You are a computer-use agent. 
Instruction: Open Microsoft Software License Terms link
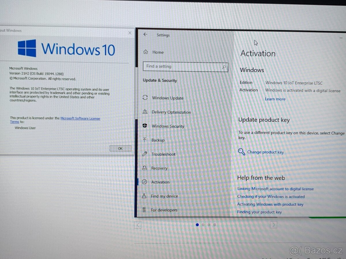[x=80, y=118]
